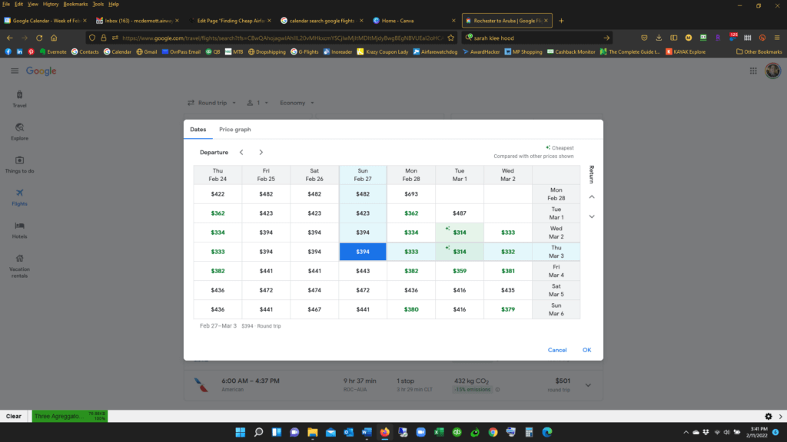This screenshot has height=442, width=787.
Task: Open the Round trip dropdown
Action: (x=212, y=103)
